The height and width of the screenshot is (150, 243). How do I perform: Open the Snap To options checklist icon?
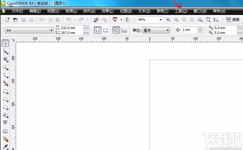(x=127, y=20)
